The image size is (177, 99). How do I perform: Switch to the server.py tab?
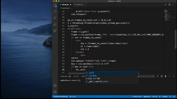(x=65, y=5)
